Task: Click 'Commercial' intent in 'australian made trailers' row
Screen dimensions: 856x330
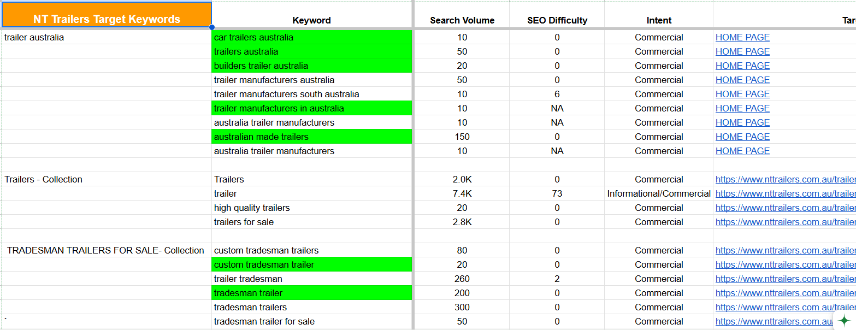Action: point(659,137)
